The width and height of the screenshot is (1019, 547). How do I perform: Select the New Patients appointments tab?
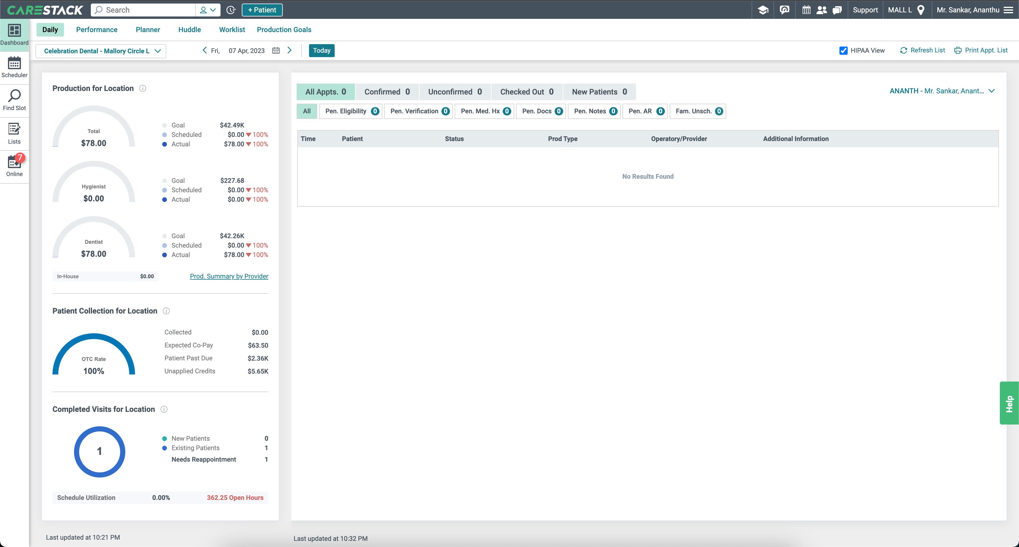pyautogui.click(x=599, y=92)
